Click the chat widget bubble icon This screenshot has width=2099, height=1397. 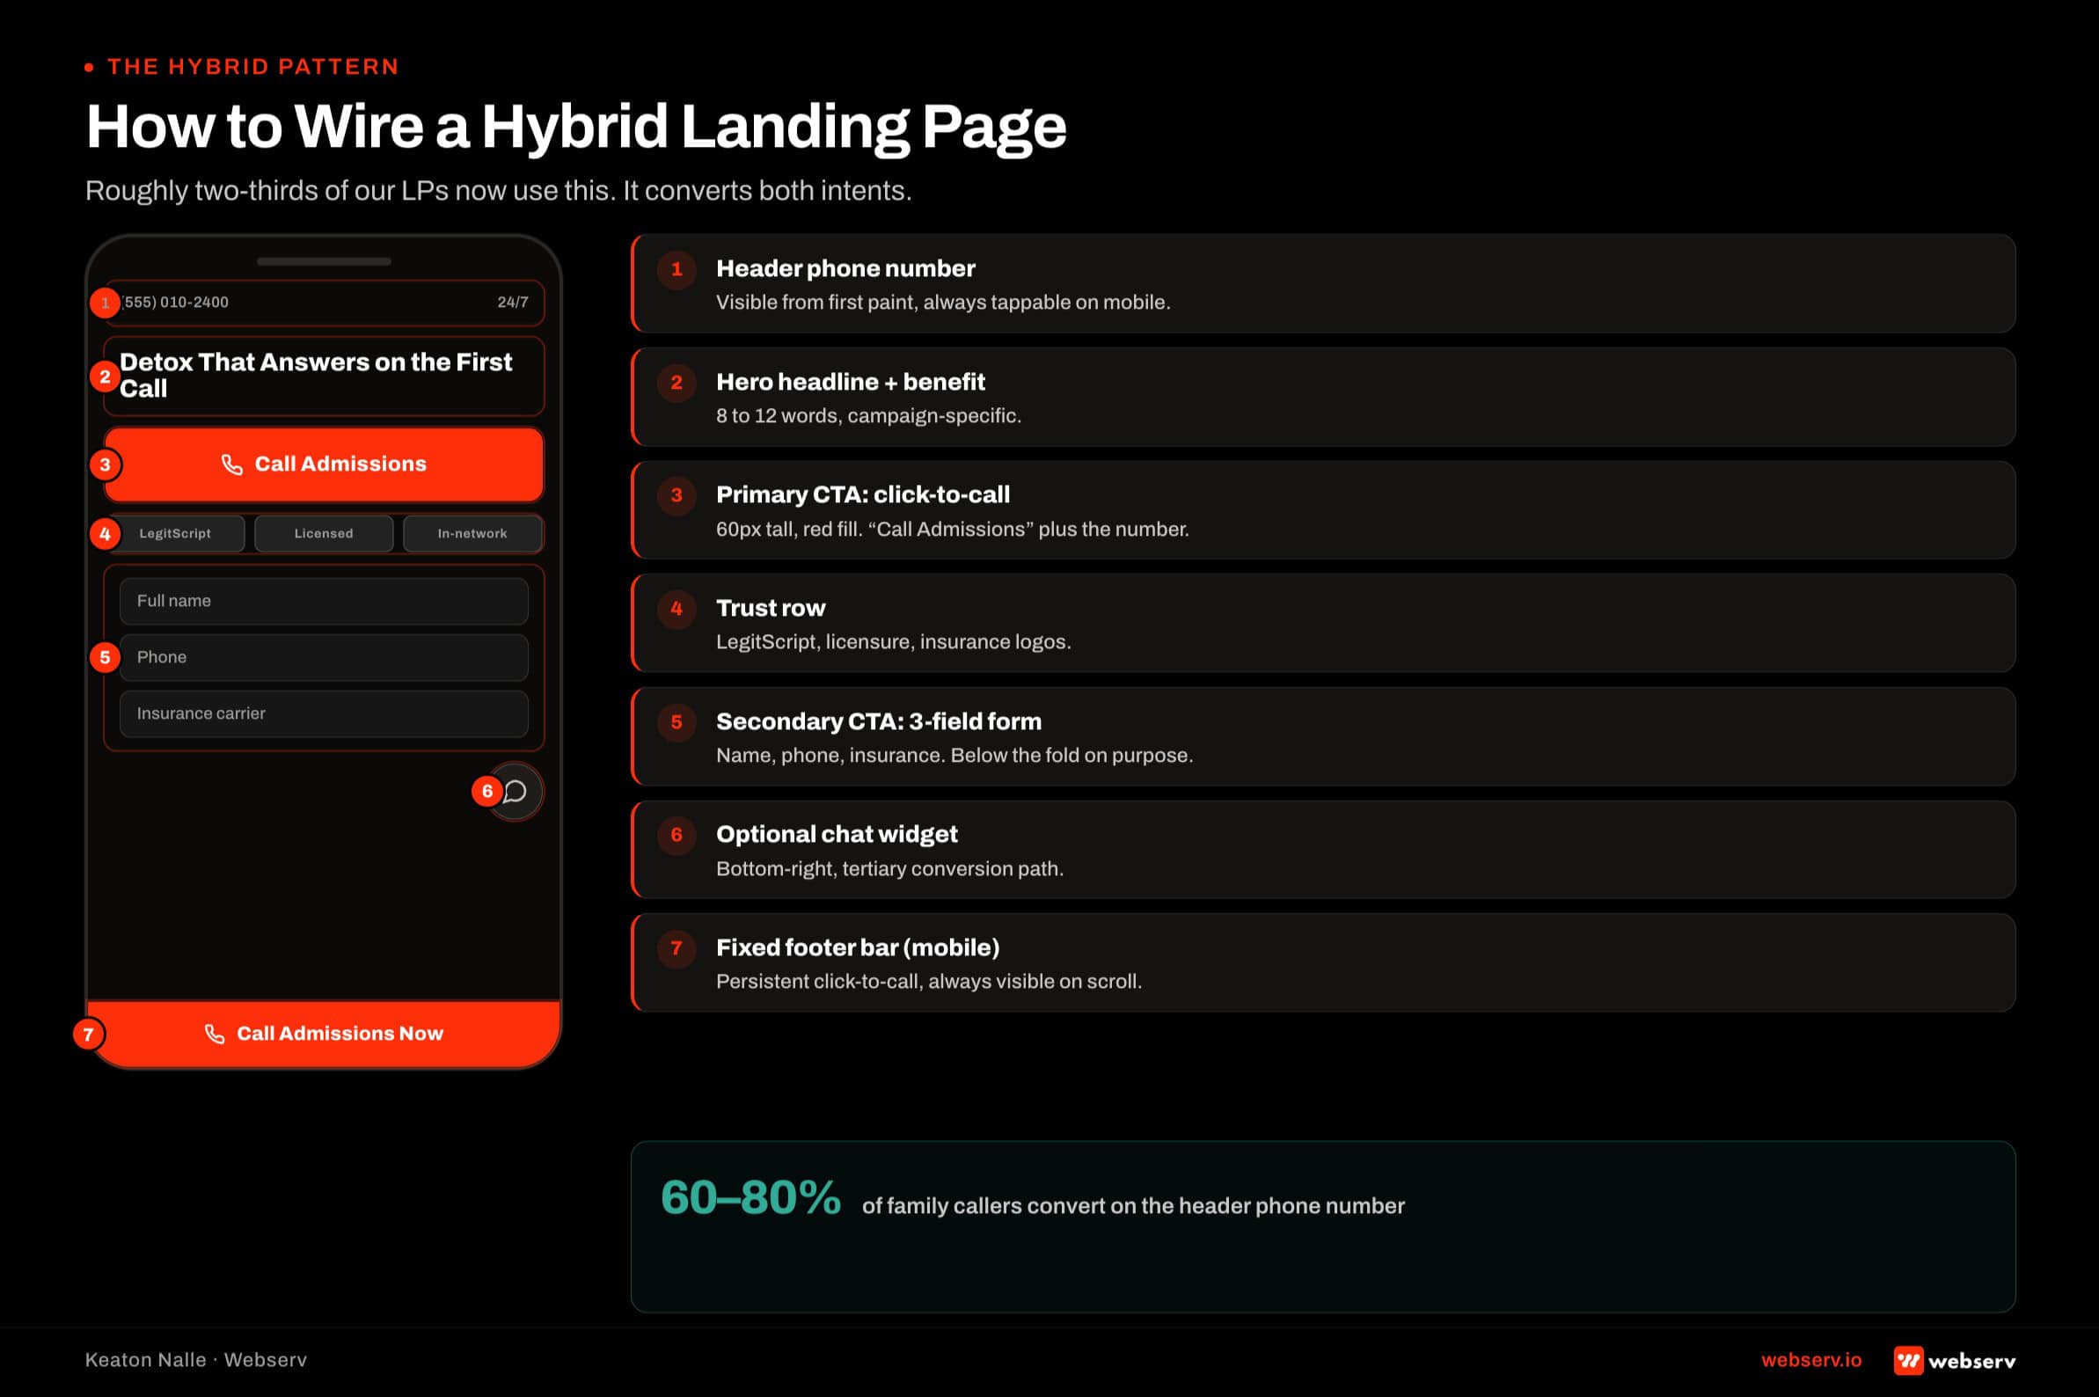point(515,791)
